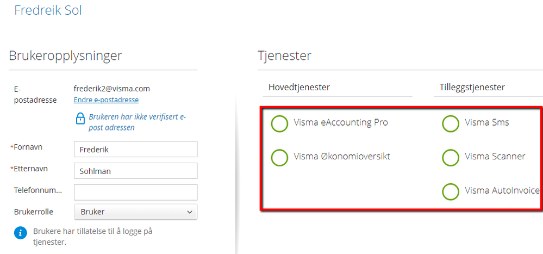Click the Fredreik Sol page title
The width and height of the screenshot is (543, 254).
pos(48,10)
